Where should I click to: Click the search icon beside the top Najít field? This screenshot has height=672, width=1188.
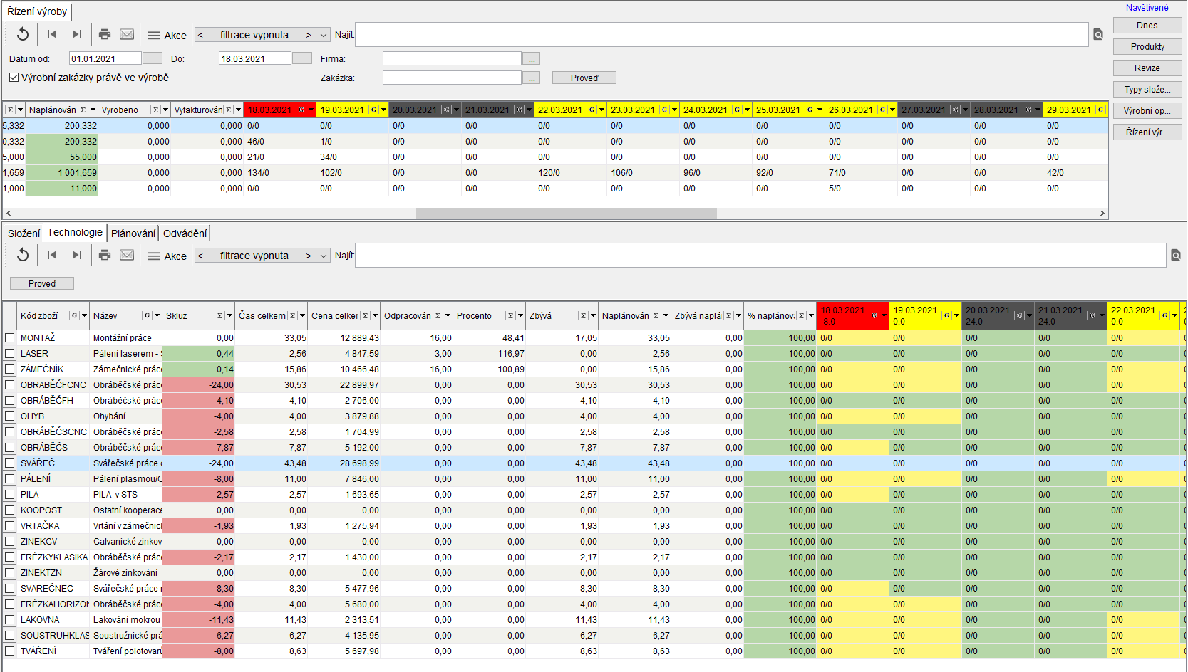coord(1098,35)
